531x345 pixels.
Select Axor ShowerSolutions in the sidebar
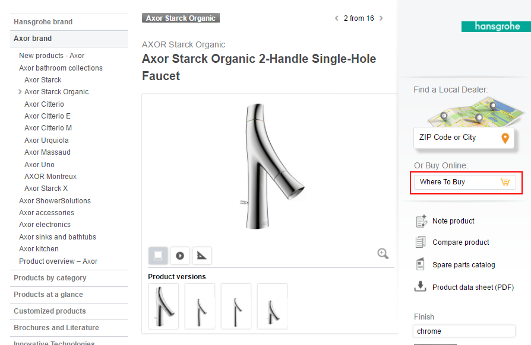tap(55, 201)
